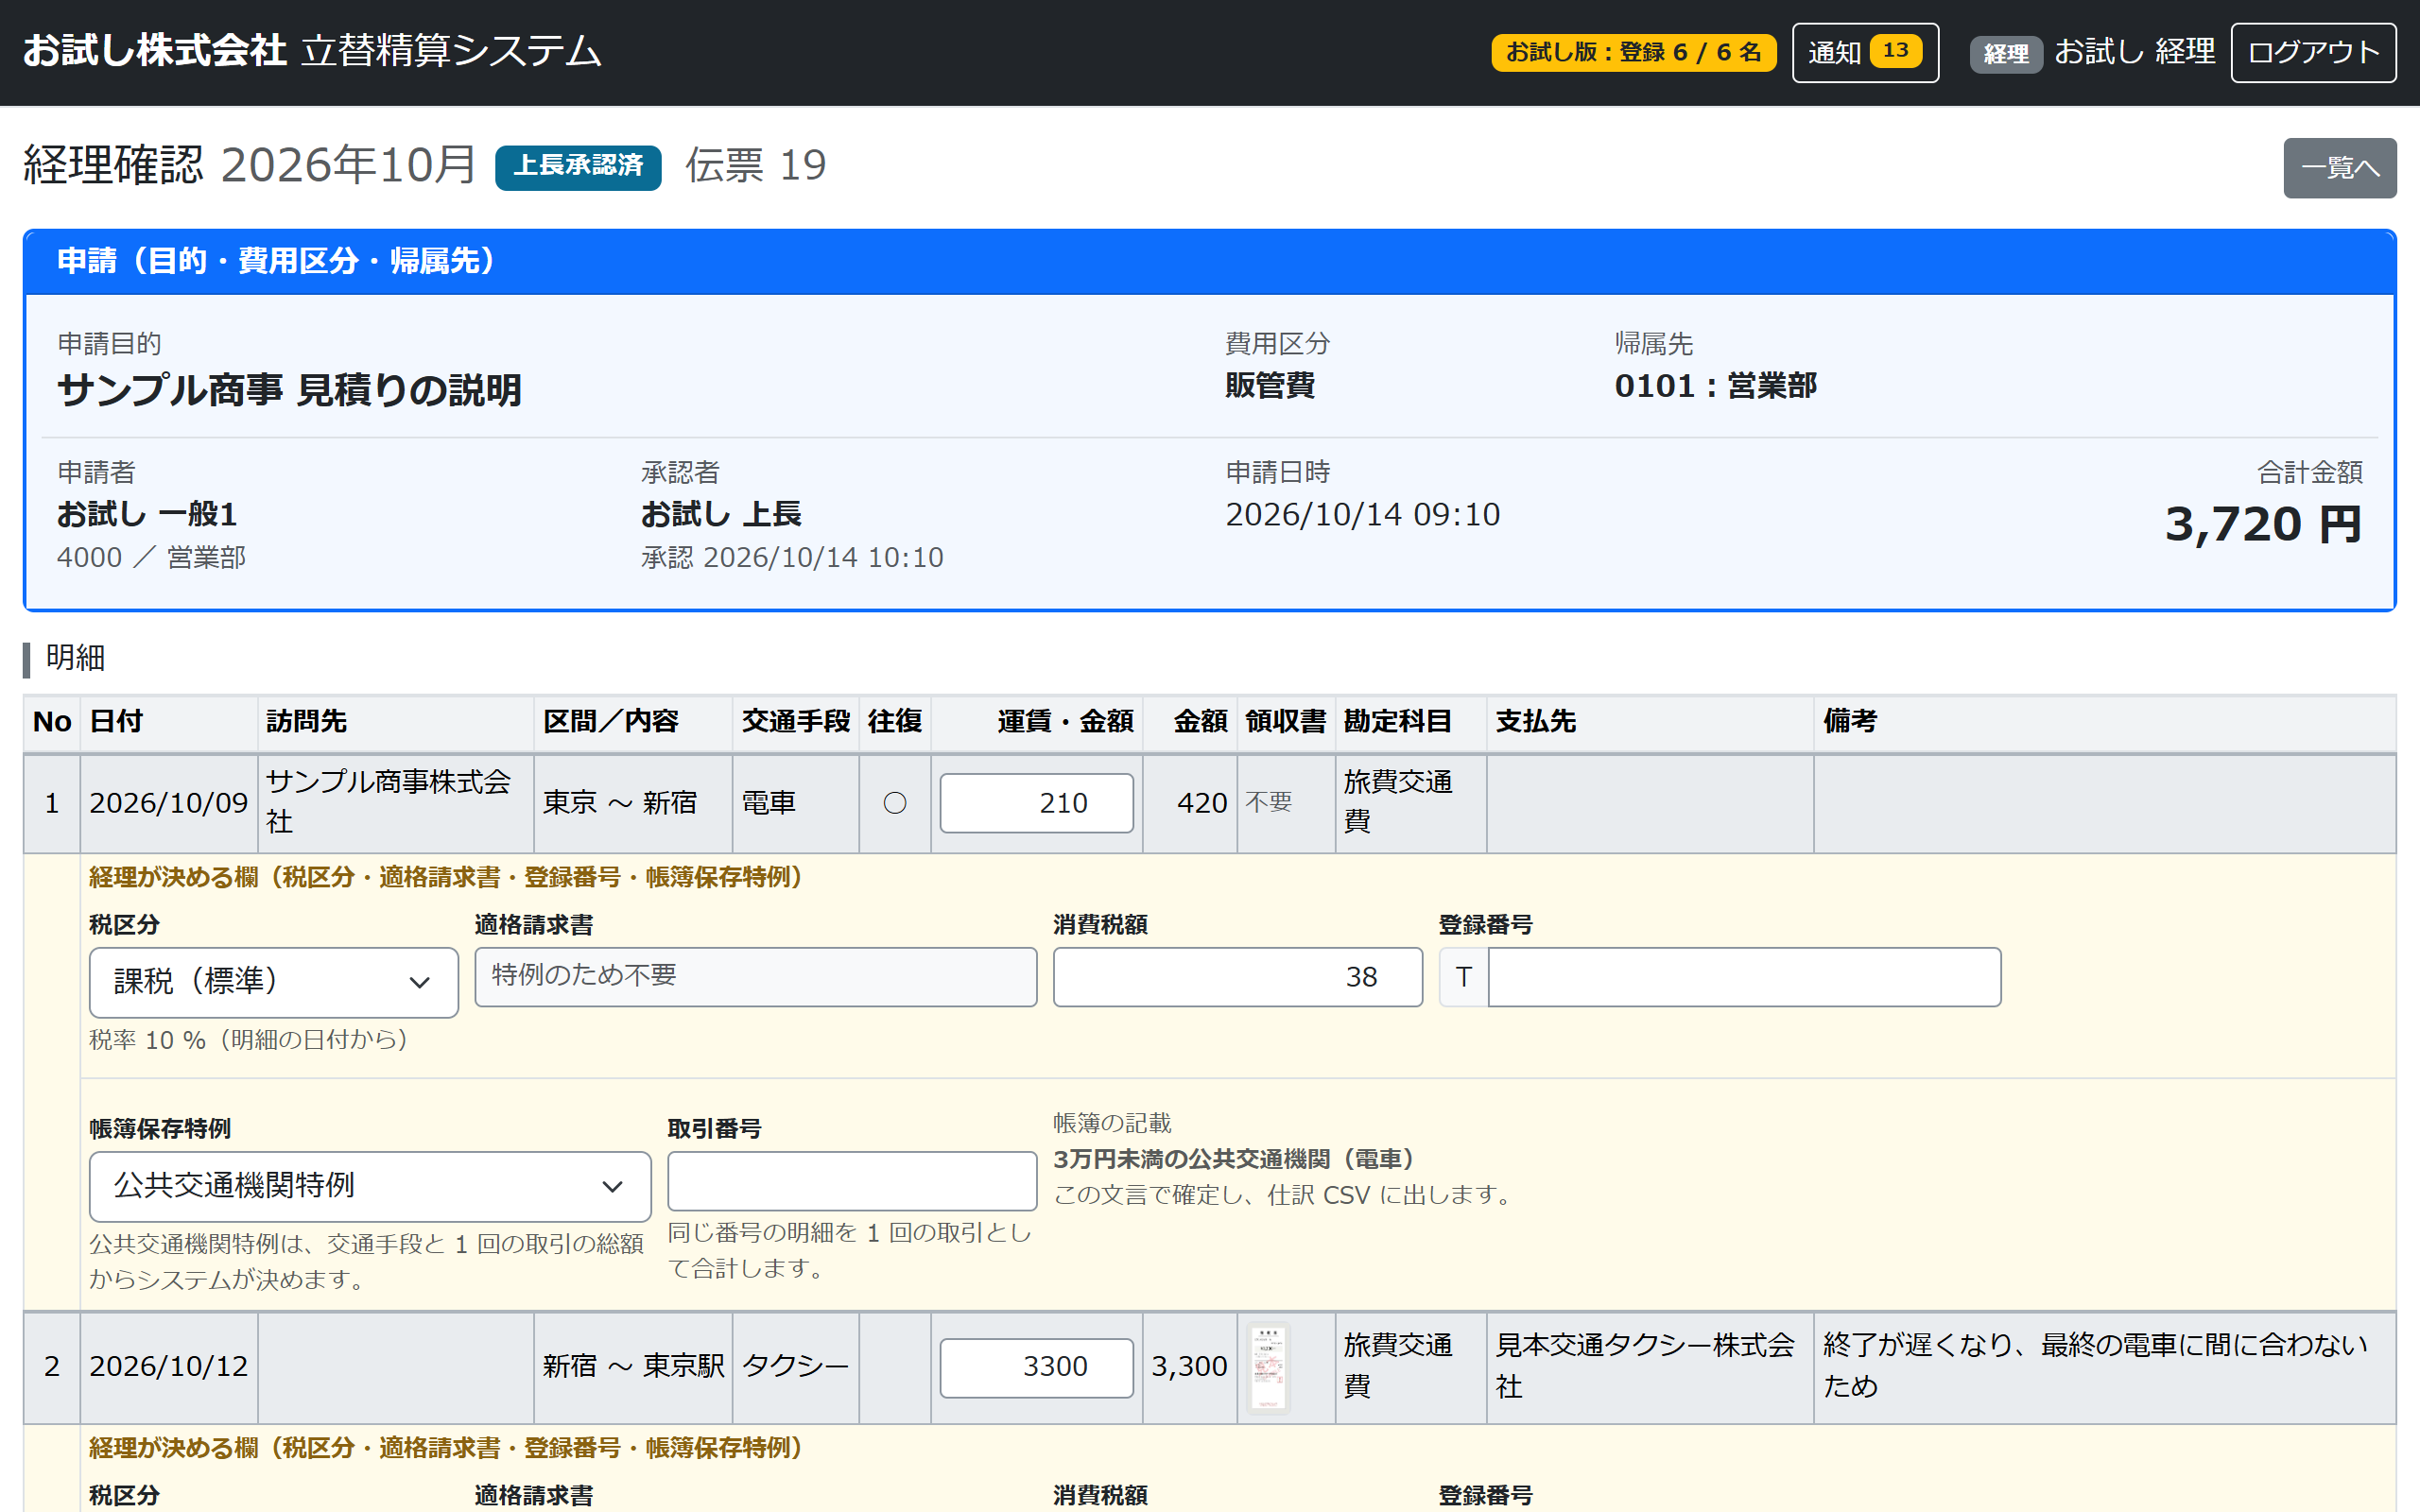Click the amount 420 in row 1
This screenshot has width=2420, height=1512.
[1201, 803]
